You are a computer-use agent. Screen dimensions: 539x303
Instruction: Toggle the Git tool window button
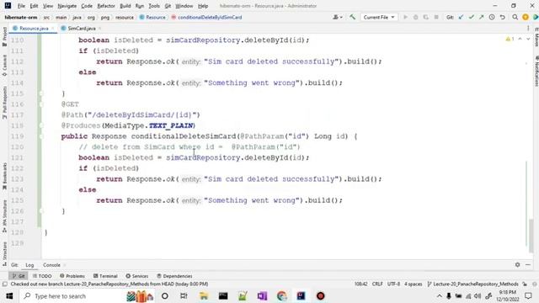pyautogui.click(x=19, y=276)
